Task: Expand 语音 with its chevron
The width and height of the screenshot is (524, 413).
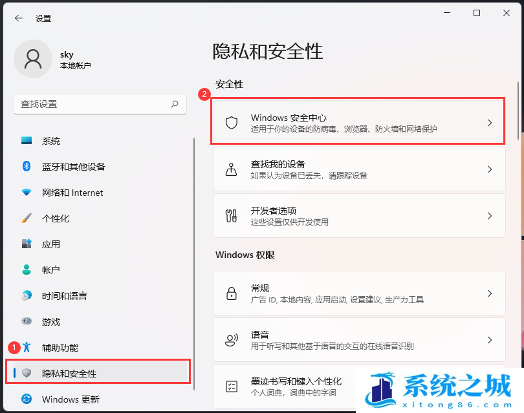Action: tap(490, 340)
